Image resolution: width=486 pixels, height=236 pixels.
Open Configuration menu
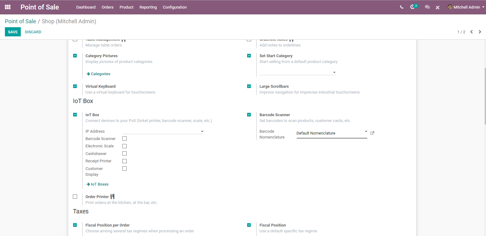click(x=175, y=7)
